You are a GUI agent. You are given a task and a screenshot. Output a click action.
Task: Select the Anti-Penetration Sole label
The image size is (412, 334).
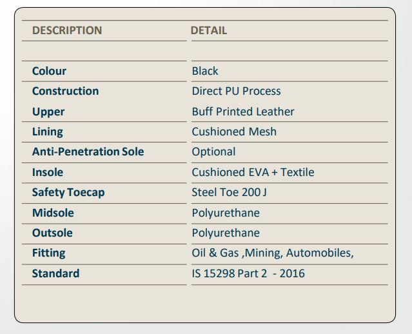point(88,152)
